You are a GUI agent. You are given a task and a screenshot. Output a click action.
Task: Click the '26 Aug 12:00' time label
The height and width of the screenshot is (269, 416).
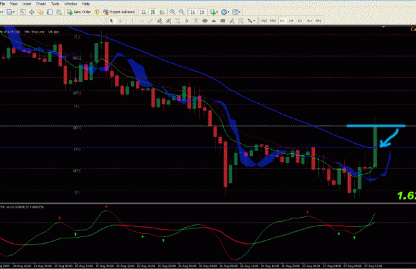pos(250,266)
